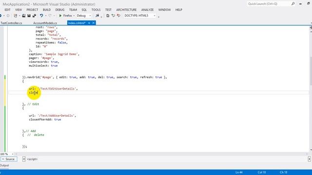The image size is (312, 175).
Task: Expand the Undo history dropdown arrow
Action: (46, 16)
